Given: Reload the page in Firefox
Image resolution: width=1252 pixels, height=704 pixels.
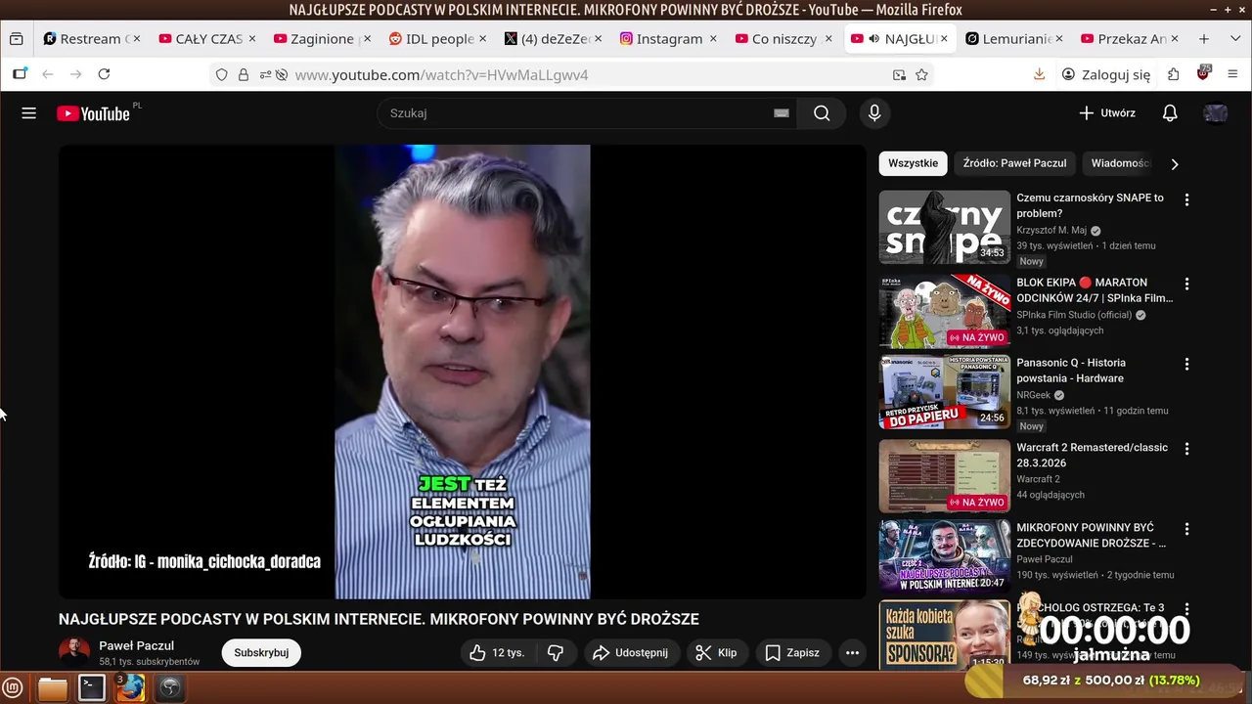Looking at the screenshot, I should [104, 74].
